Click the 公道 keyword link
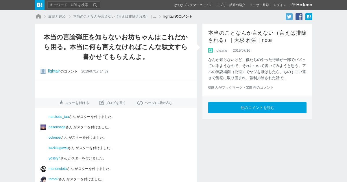The height and width of the screenshot is (182, 347). [x=238, y=72]
